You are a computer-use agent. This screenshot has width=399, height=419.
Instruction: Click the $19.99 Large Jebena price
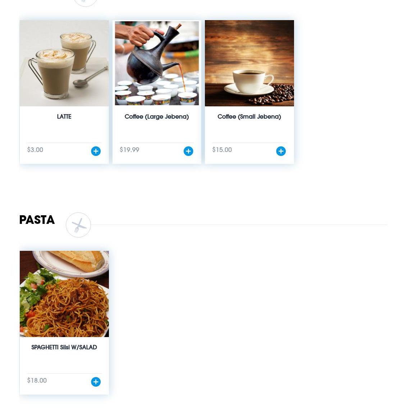(x=129, y=149)
